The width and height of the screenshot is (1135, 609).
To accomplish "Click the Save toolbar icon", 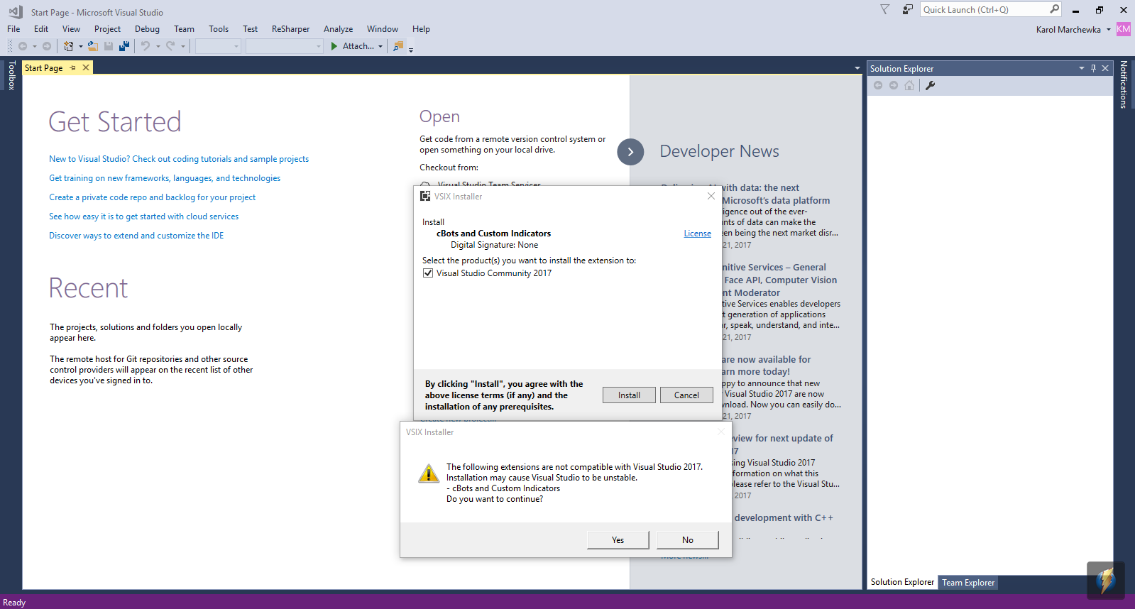I will [109, 46].
